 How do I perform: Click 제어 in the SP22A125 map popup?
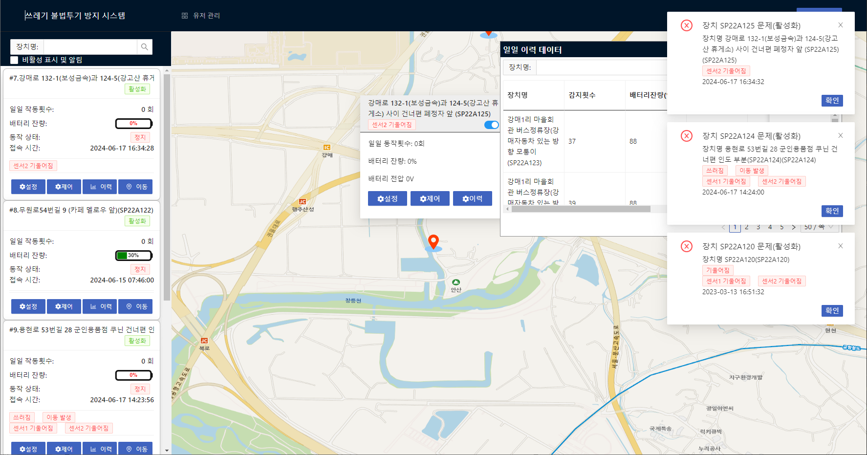[x=430, y=198]
